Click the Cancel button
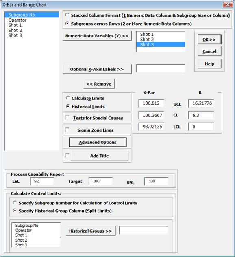This screenshot has width=235, height=257. click(209, 51)
